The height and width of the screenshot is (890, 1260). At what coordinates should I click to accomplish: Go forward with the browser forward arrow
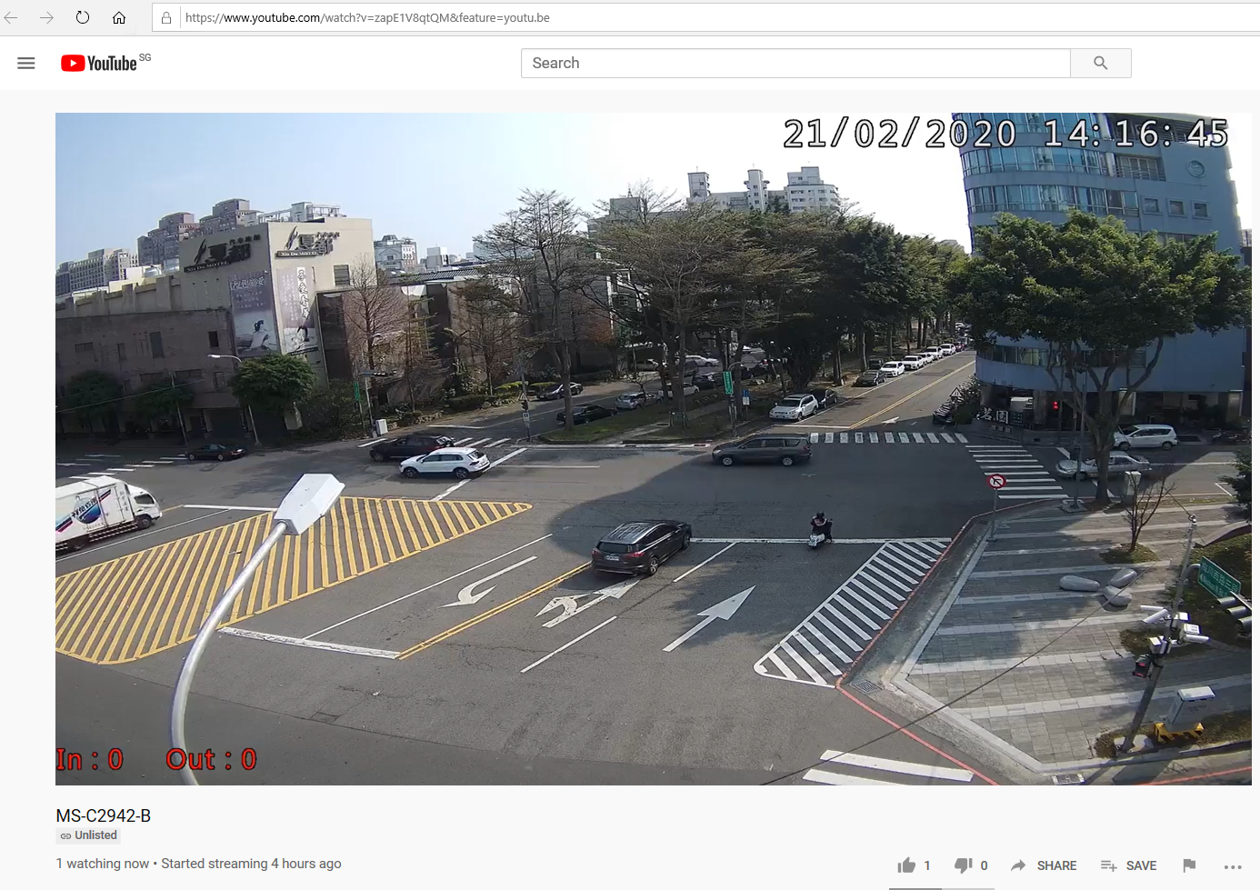(46, 17)
